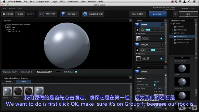
Task: Click the sphere material ball icon in Scene
Action: coord(138,38)
